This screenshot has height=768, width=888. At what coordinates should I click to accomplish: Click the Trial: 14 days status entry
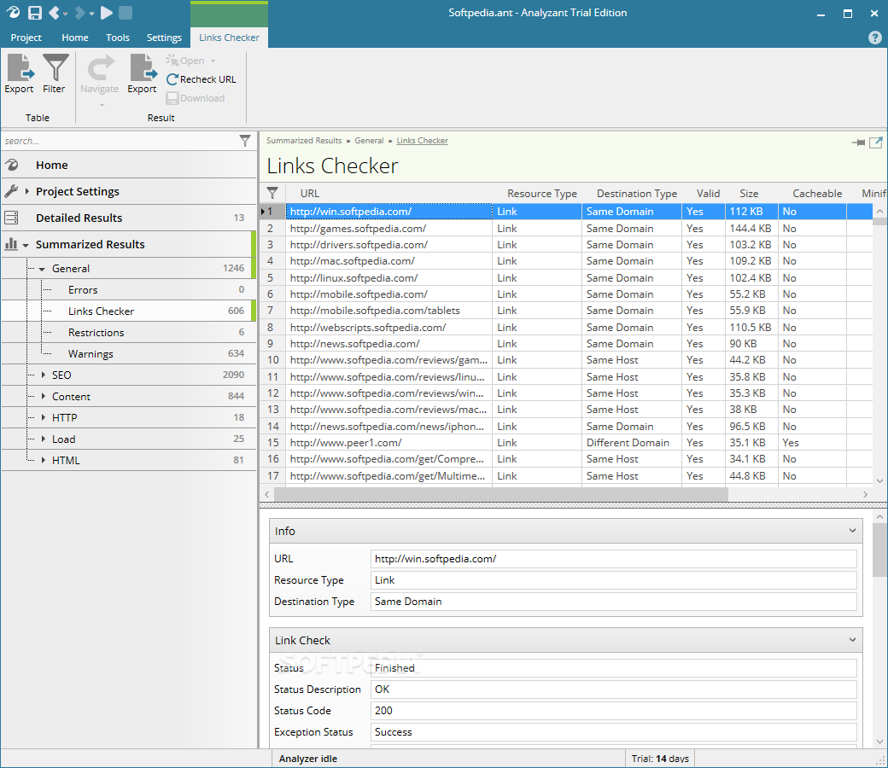[660, 759]
